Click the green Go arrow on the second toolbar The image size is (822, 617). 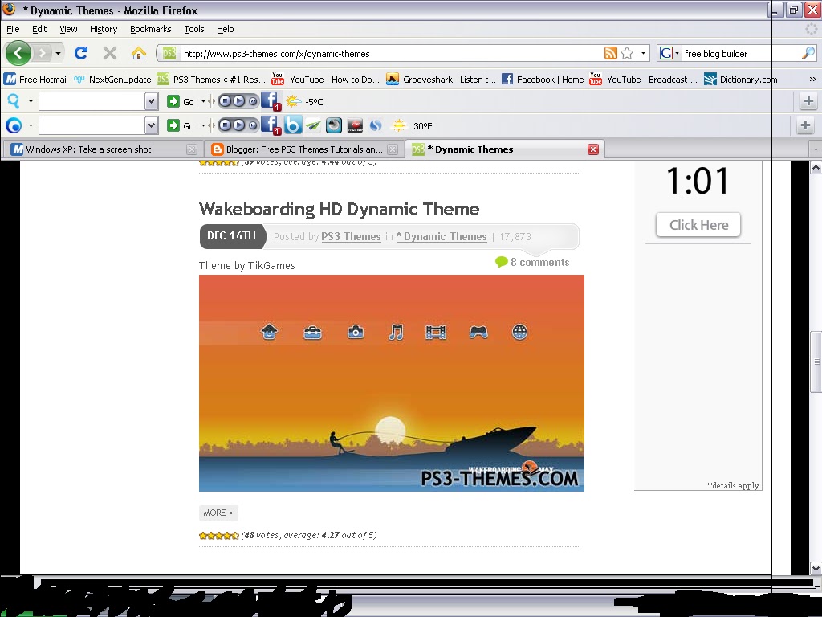coord(173,125)
